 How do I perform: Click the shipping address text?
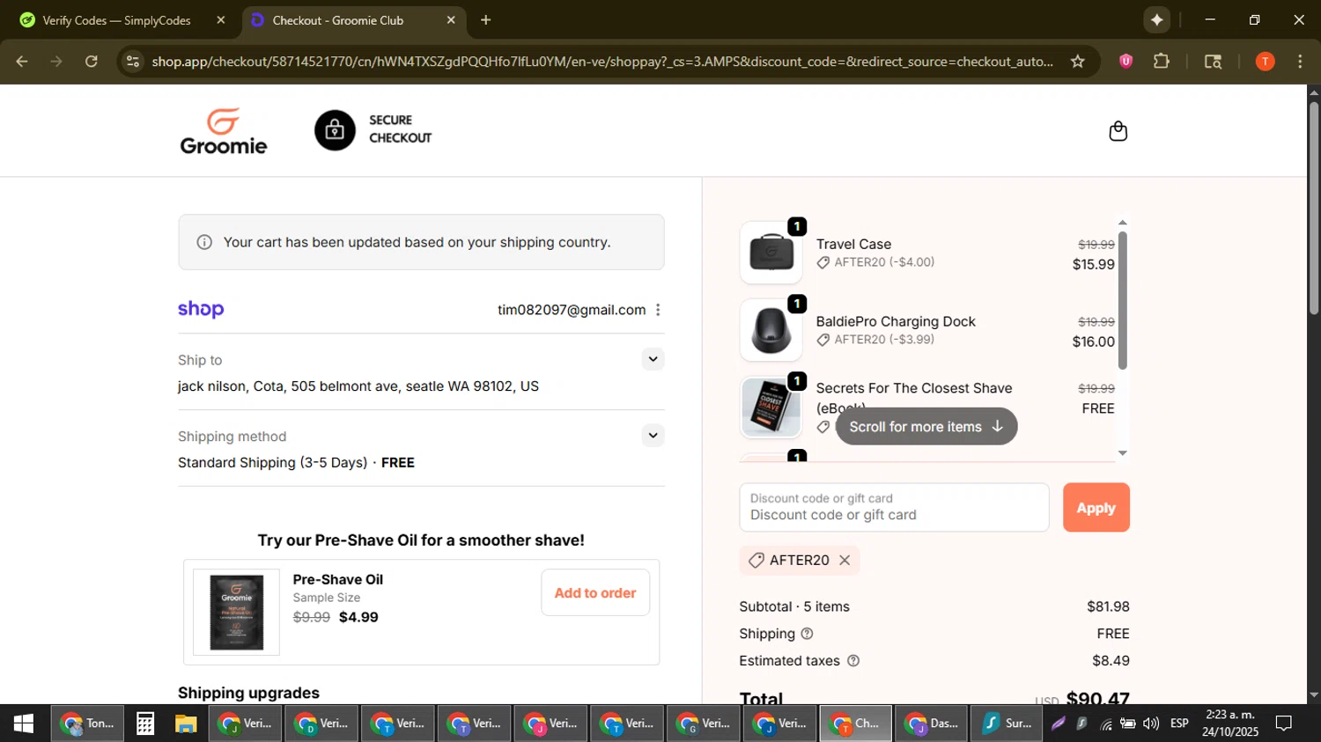point(358,386)
